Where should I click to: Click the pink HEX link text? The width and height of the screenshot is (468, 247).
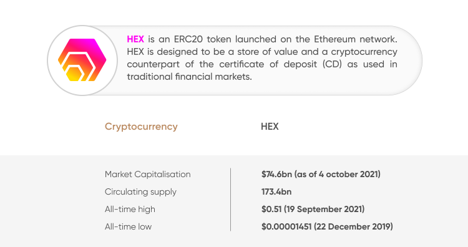[135, 39]
